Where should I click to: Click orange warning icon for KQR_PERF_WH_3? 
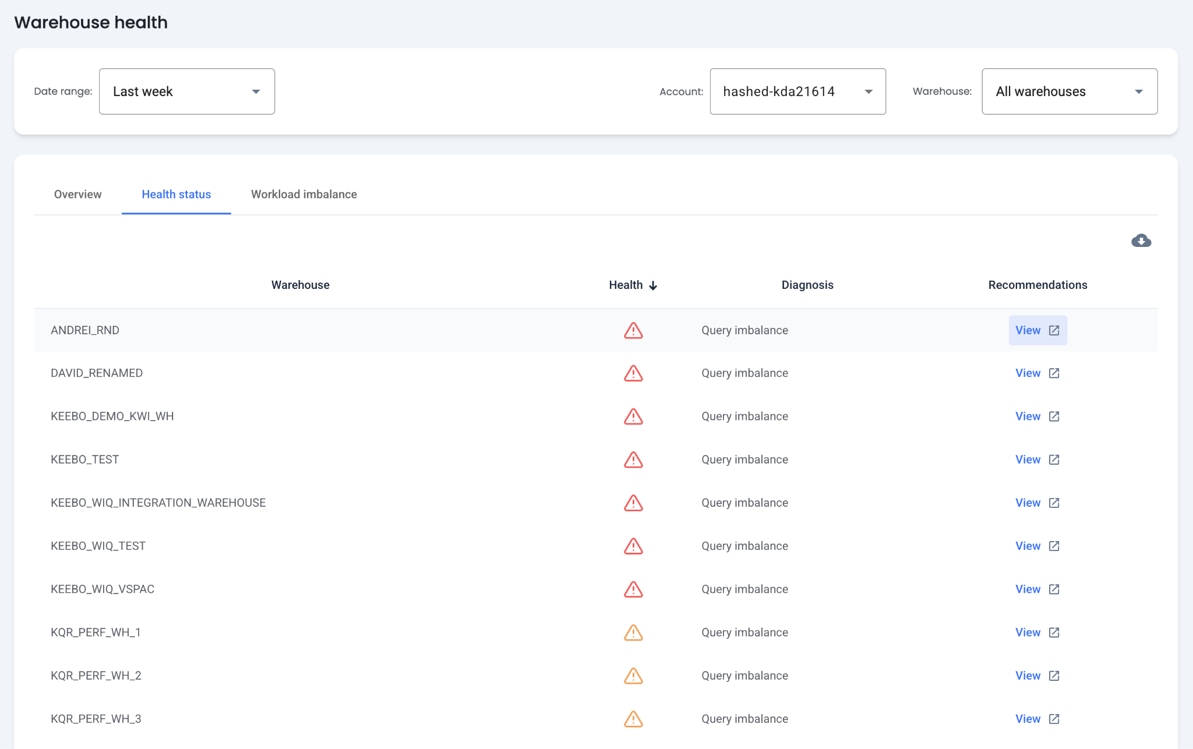click(x=633, y=719)
